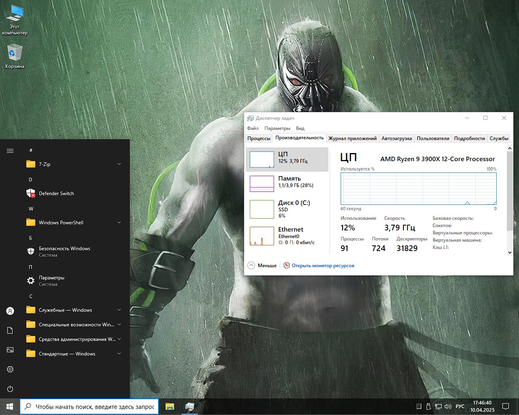The image size is (519, 415).
Task: Open Pictures from the Start menu rail
Action: pyautogui.click(x=10, y=350)
